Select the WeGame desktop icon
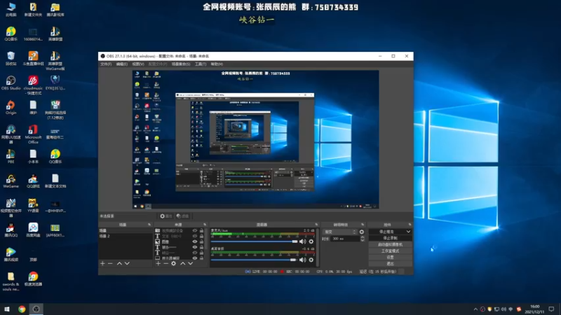The width and height of the screenshot is (561, 315). [11, 181]
